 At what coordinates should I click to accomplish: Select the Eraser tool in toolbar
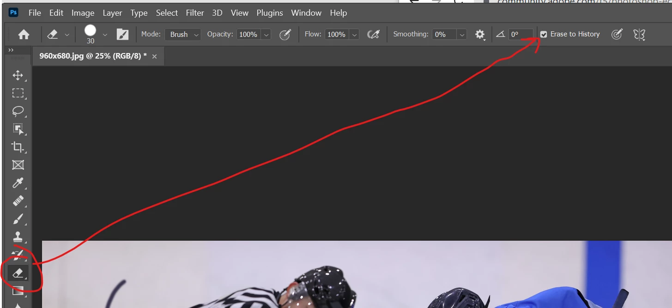[x=18, y=273]
